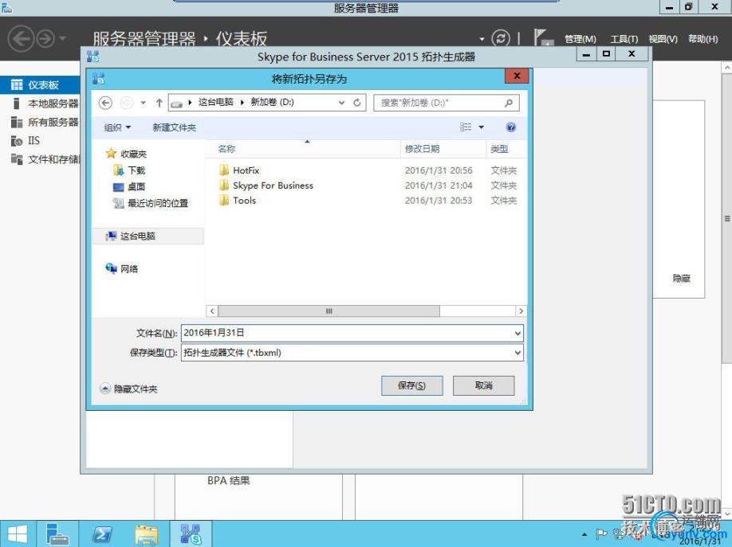Open the Windows Start button
Viewport: 732px width, 547px height.
18,534
